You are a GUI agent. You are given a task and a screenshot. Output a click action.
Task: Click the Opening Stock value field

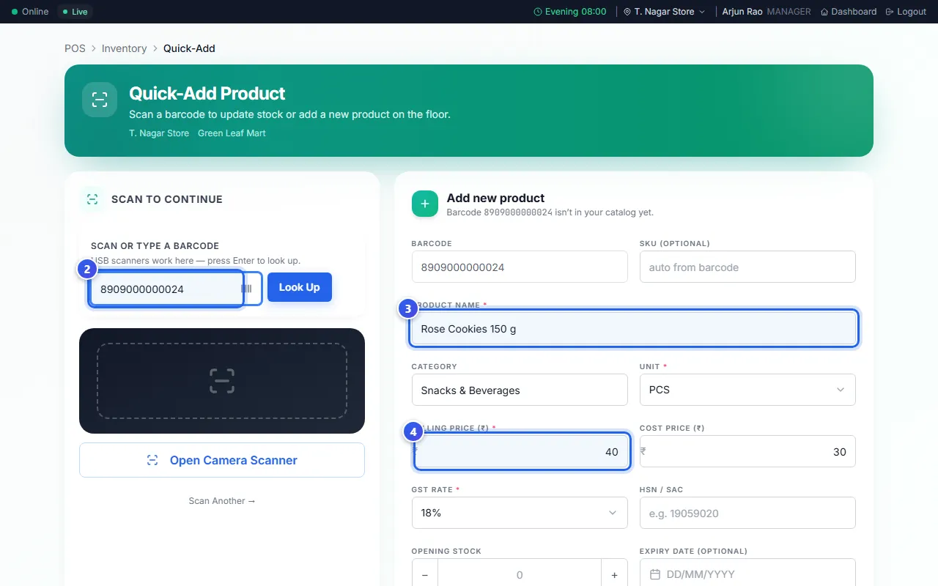click(x=520, y=575)
